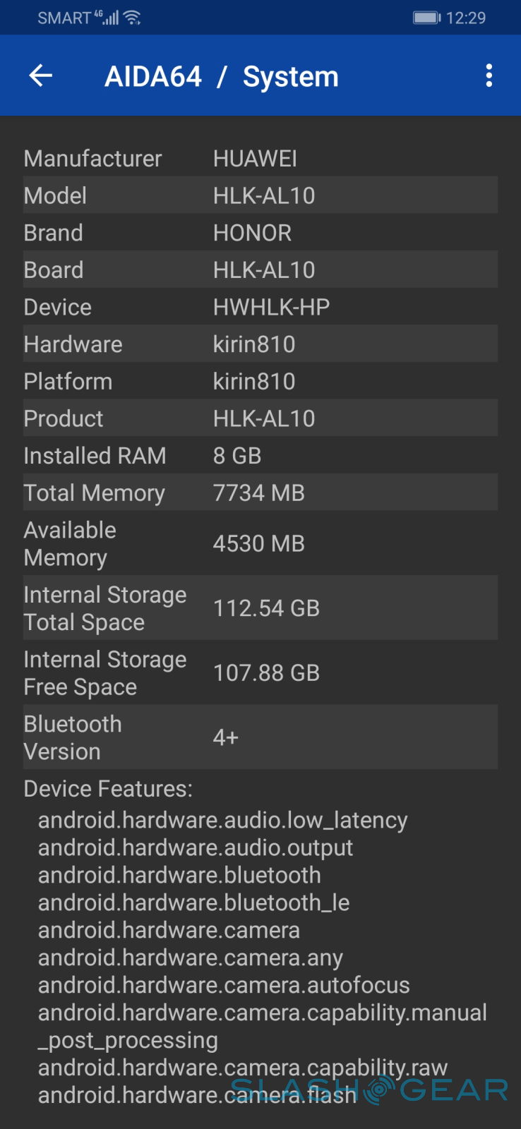Viewport: 521px width, 1129px height.
Task: Tap the 4G signal strength icon
Action: [107, 17]
